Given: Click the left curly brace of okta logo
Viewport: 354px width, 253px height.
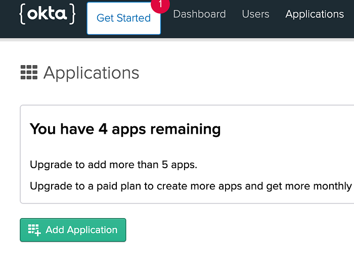Looking at the screenshot, I should click(22, 14).
